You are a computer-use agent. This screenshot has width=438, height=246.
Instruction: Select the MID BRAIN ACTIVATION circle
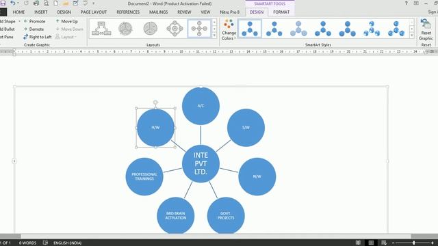coord(175,216)
